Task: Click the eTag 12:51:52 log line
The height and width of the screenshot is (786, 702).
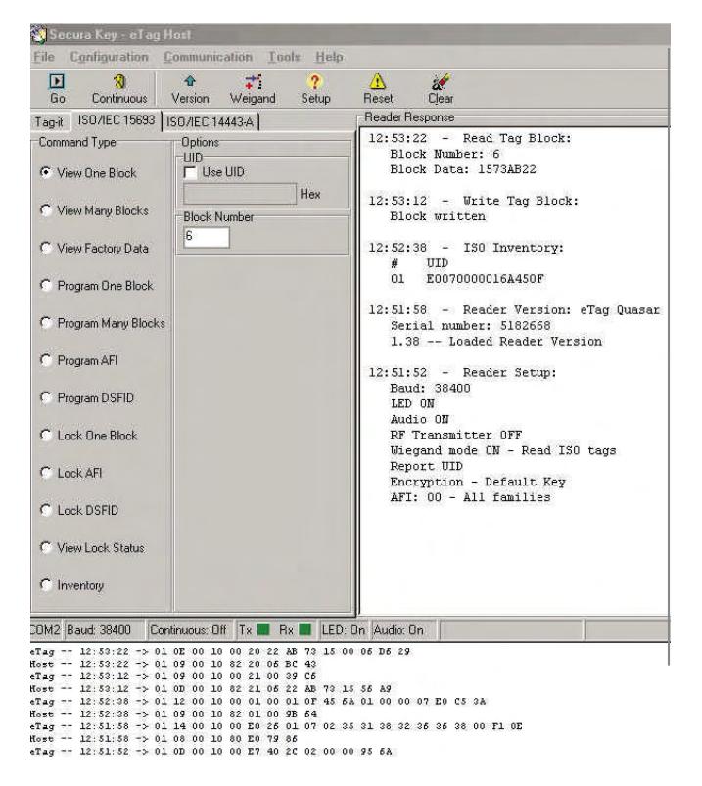Action: pos(211,752)
